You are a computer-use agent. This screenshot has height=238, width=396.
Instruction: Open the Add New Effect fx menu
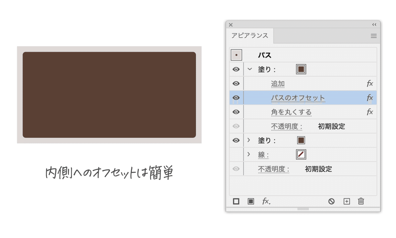266,201
